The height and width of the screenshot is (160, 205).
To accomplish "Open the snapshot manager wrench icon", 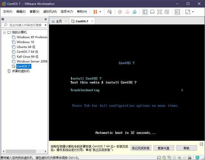I will click(135, 12).
